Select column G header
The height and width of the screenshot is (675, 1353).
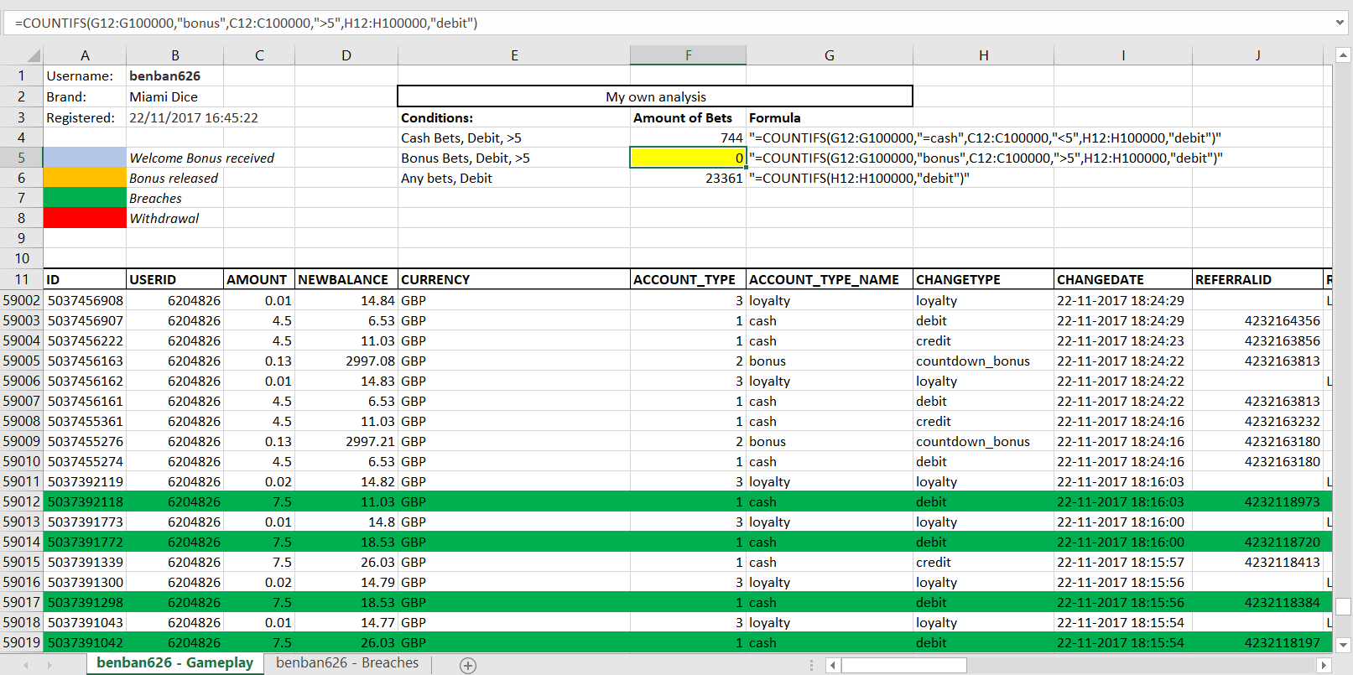(x=830, y=55)
